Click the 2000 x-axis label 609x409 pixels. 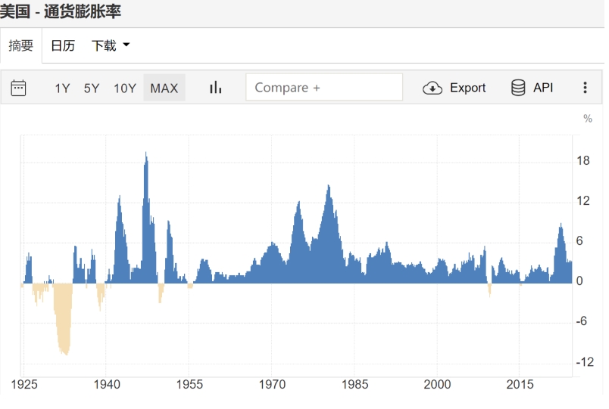pos(437,384)
